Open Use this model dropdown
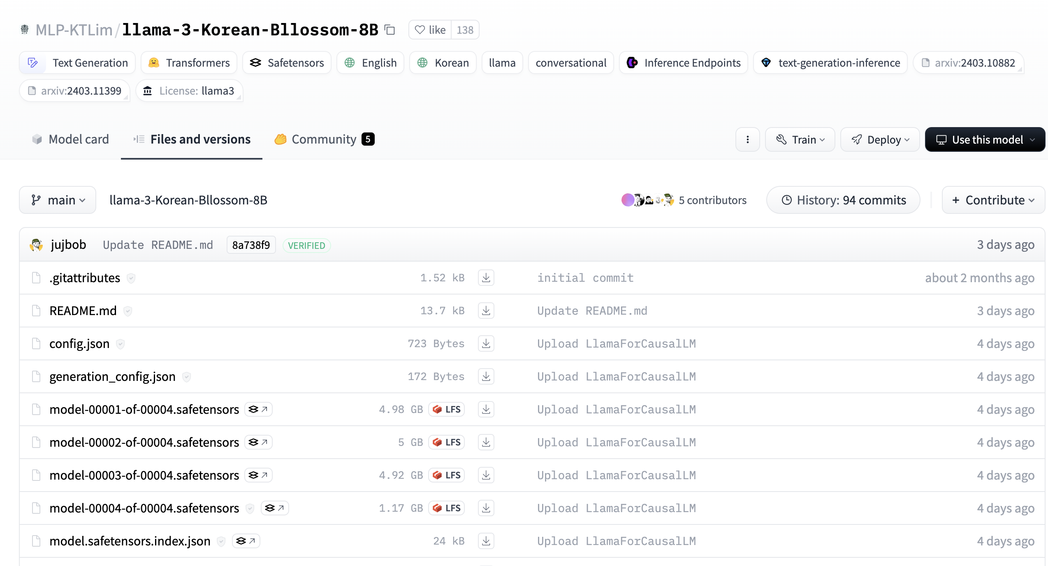The image size is (1048, 566). (985, 139)
